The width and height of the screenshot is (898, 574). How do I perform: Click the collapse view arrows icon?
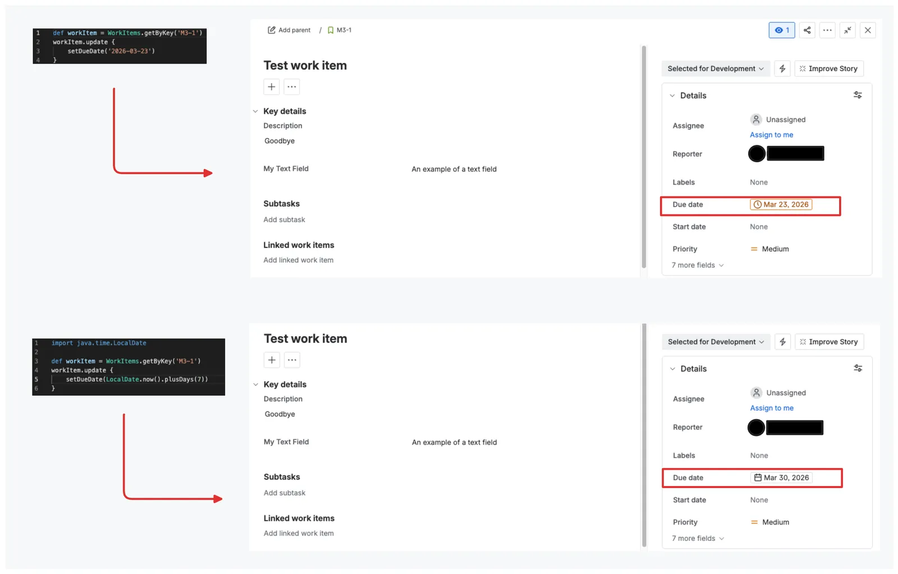[847, 30]
